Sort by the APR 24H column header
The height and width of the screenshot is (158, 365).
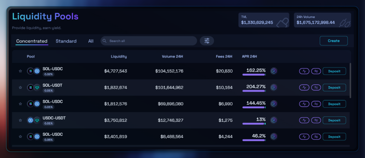250,56
